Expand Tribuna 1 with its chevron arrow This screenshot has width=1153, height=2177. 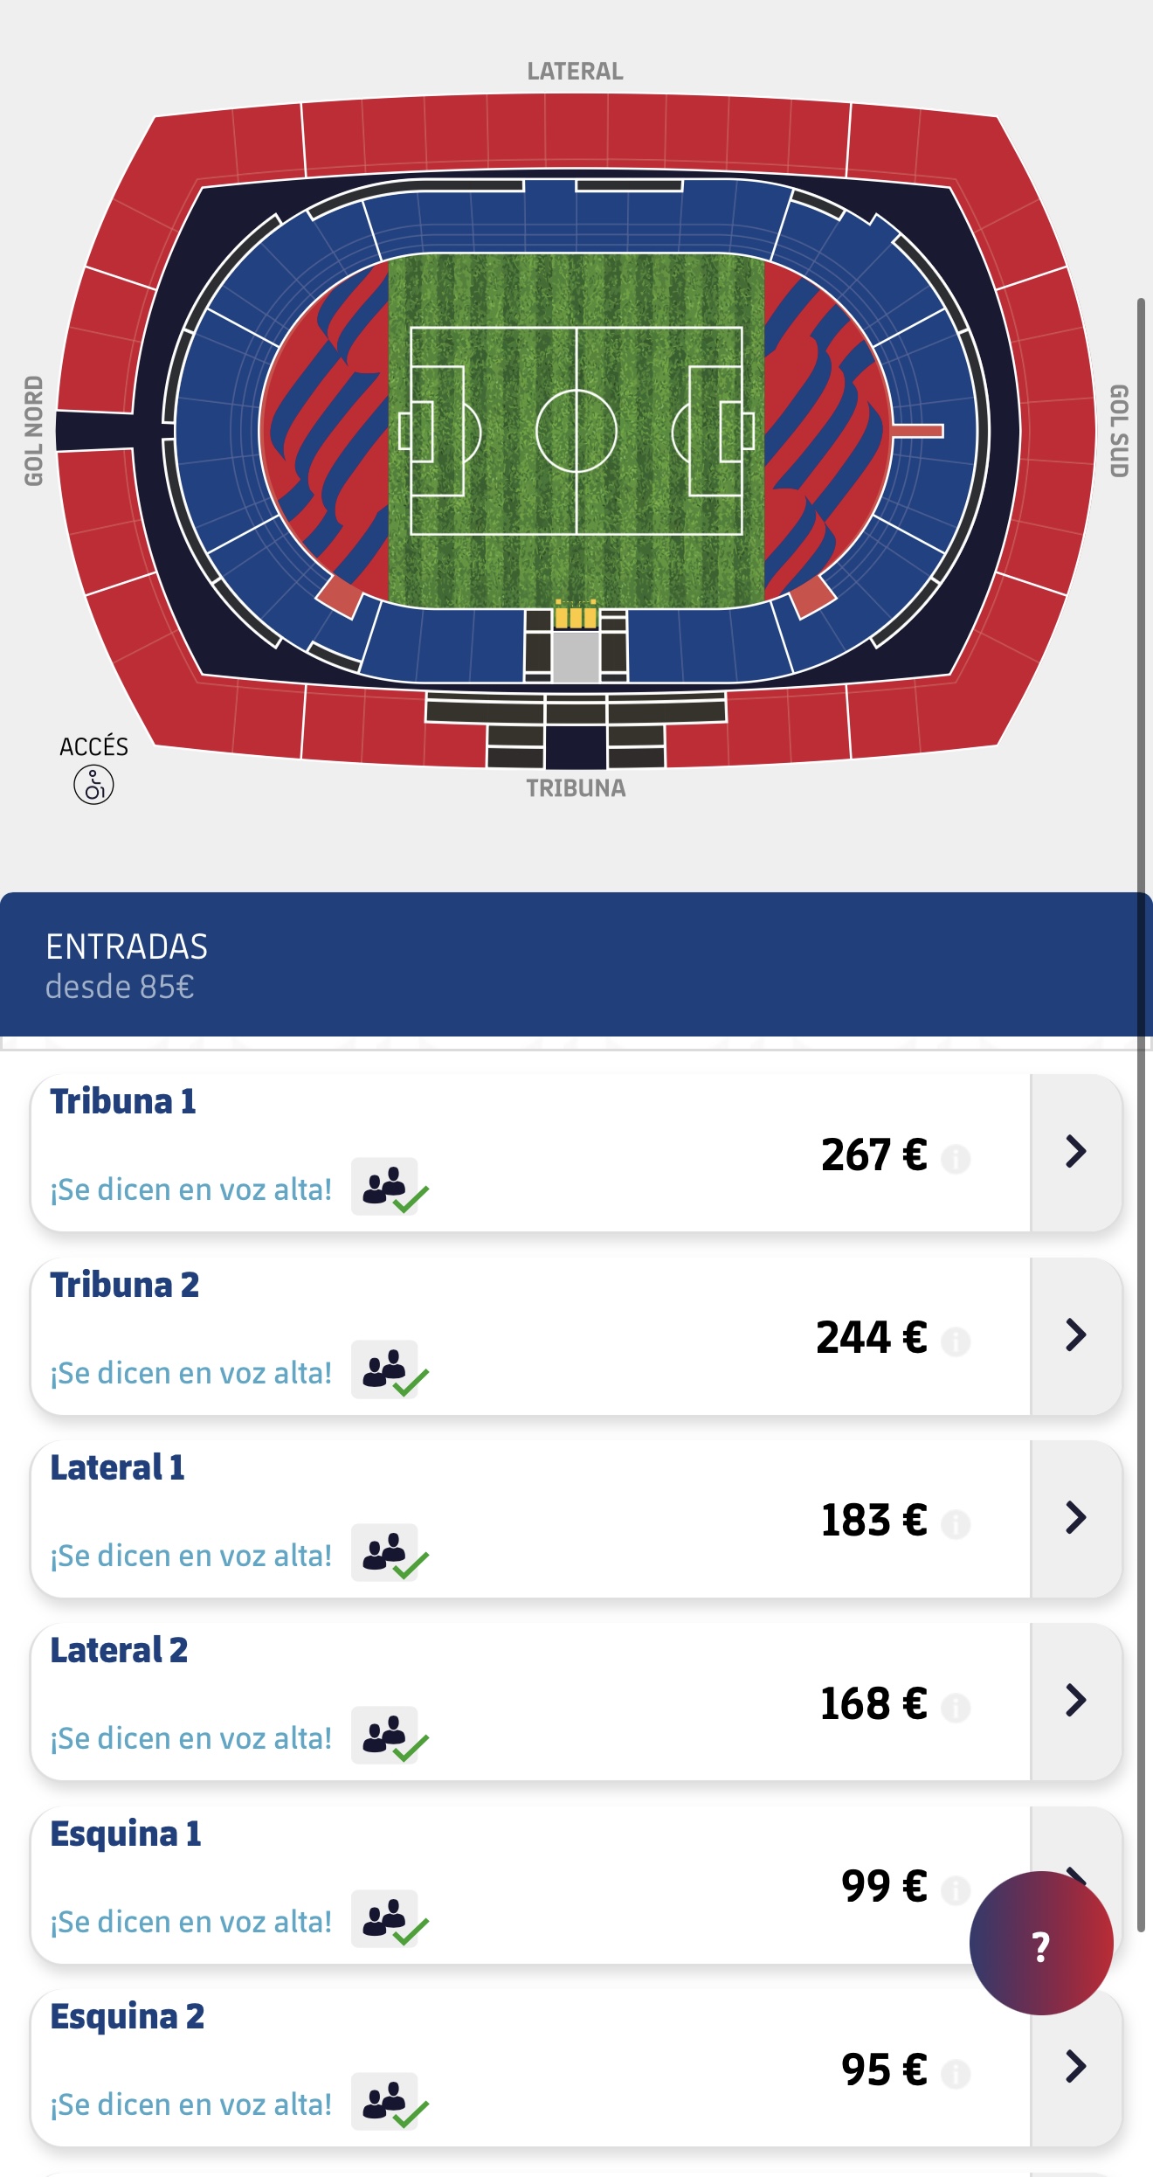tap(1076, 1153)
